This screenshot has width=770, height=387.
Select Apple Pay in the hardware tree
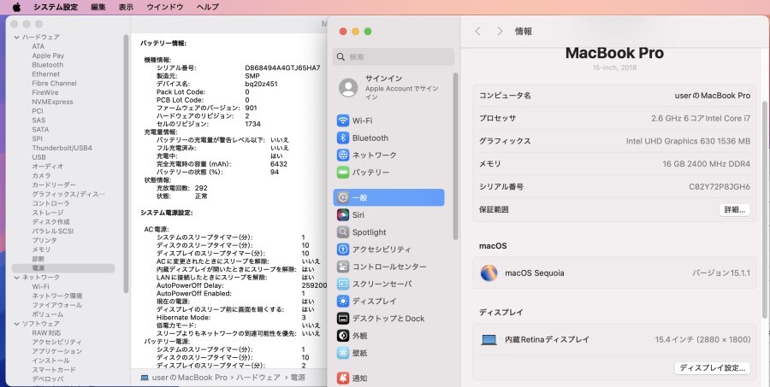point(48,56)
